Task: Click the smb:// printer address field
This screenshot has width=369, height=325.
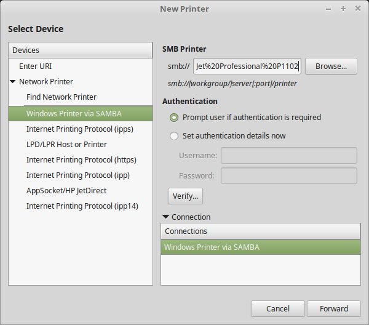Action: (x=246, y=66)
